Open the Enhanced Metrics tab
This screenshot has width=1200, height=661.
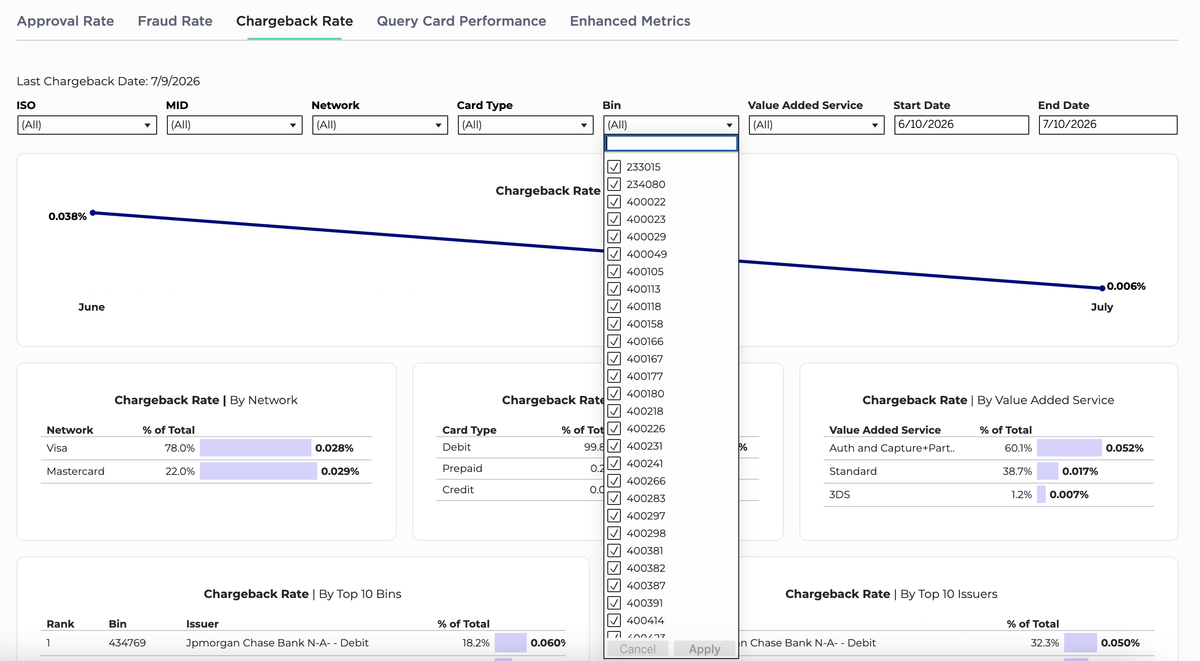coord(630,21)
